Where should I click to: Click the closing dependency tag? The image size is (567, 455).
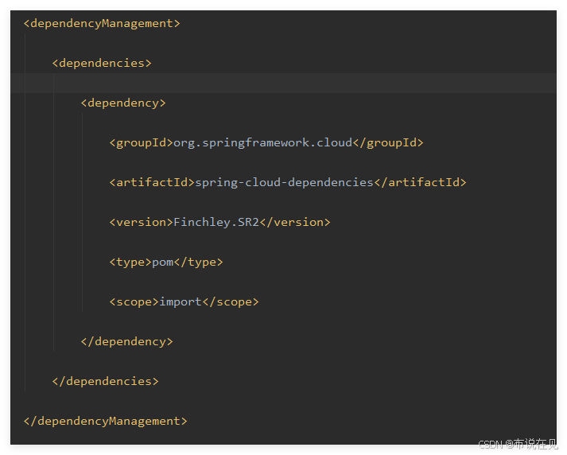click(x=126, y=342)
